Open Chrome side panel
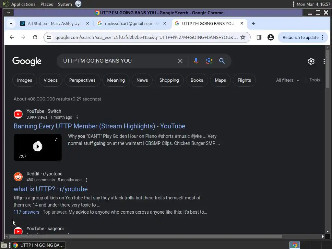Image resolution: width=332 pixels, height=249 pixels. 259,37
